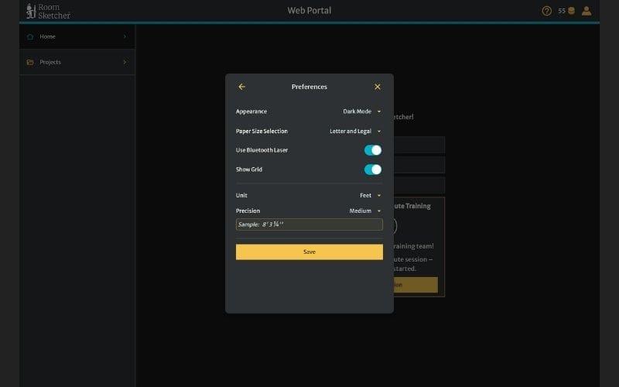Screen dimensions: 619x387
Task: Click the Appearance label
Action: pyautogui.click(x=251, y=111)
